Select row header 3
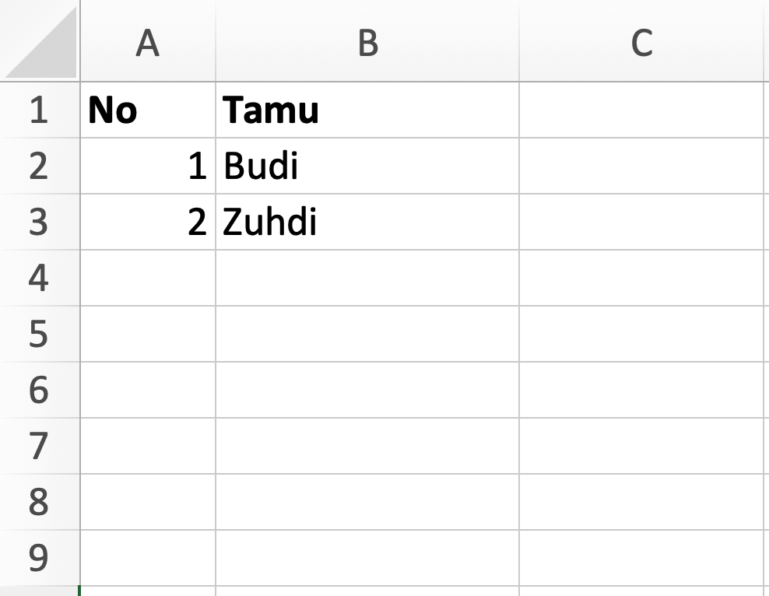Viewport: 769px width, 596px height. (x=39, y=221)
